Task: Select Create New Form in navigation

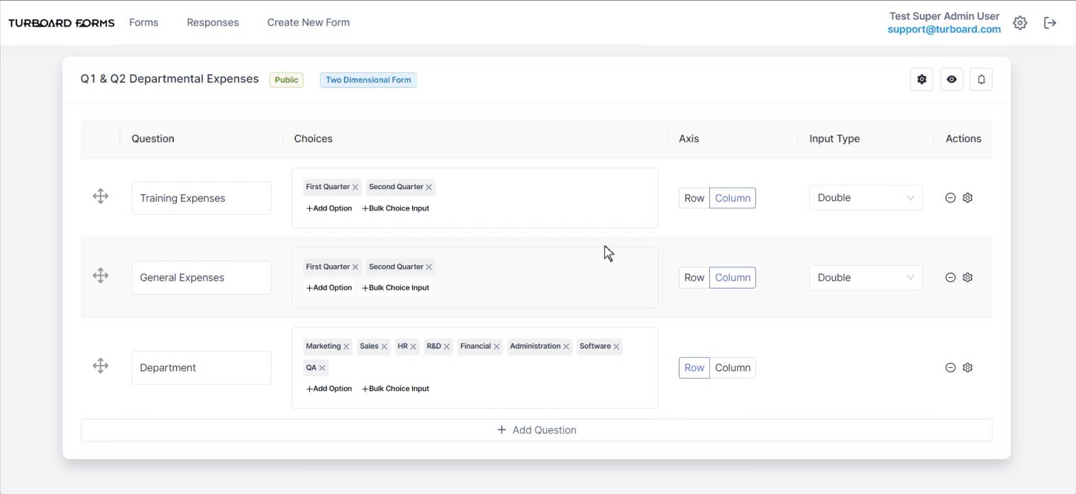Action: coord(309,23)
